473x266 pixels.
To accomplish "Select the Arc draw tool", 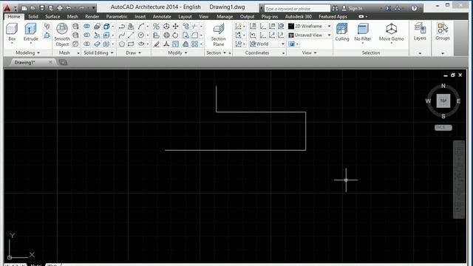I will point(141,27).
